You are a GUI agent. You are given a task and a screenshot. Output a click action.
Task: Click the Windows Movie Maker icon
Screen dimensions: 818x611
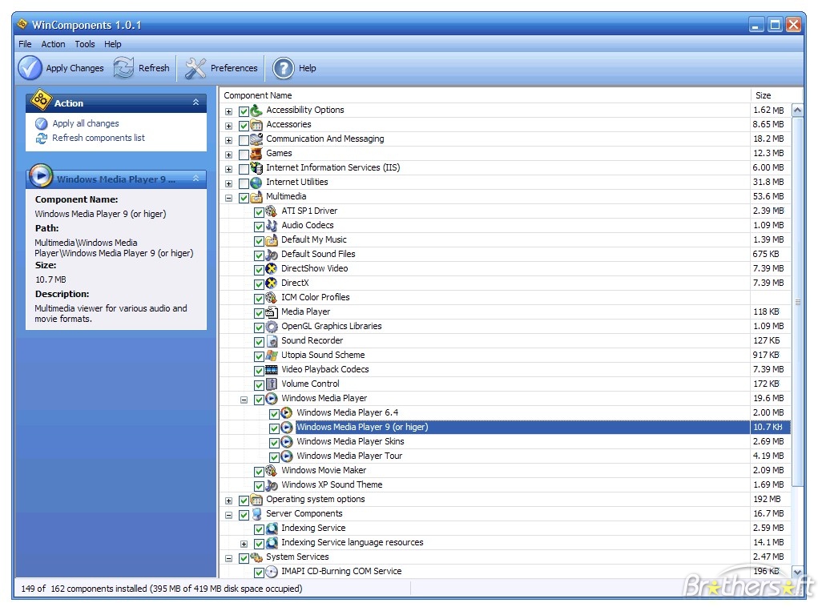[x=272, y=471]
